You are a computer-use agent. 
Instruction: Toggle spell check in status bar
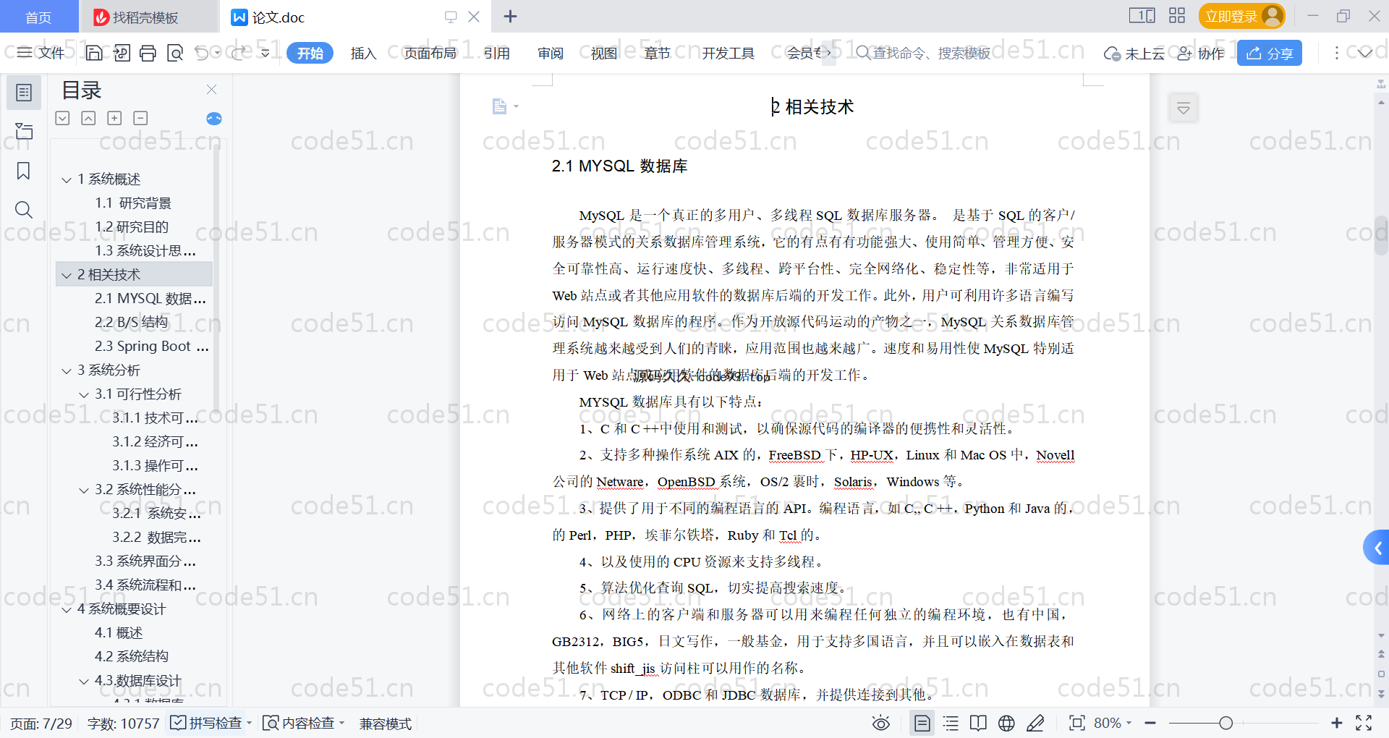click(x=207, y=723)
